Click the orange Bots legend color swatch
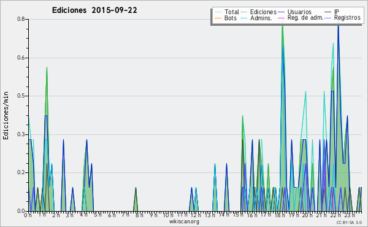 [218, 18]
